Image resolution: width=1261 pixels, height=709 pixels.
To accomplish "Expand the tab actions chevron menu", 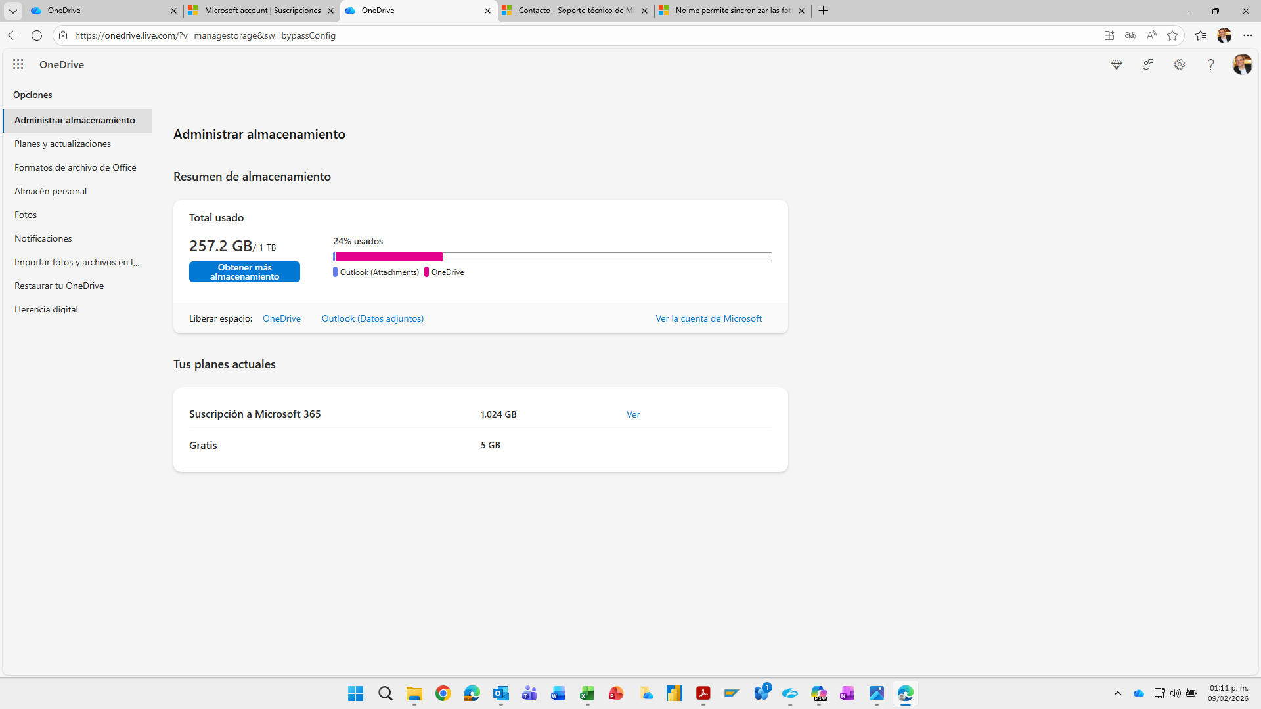I will coord(12,11).
